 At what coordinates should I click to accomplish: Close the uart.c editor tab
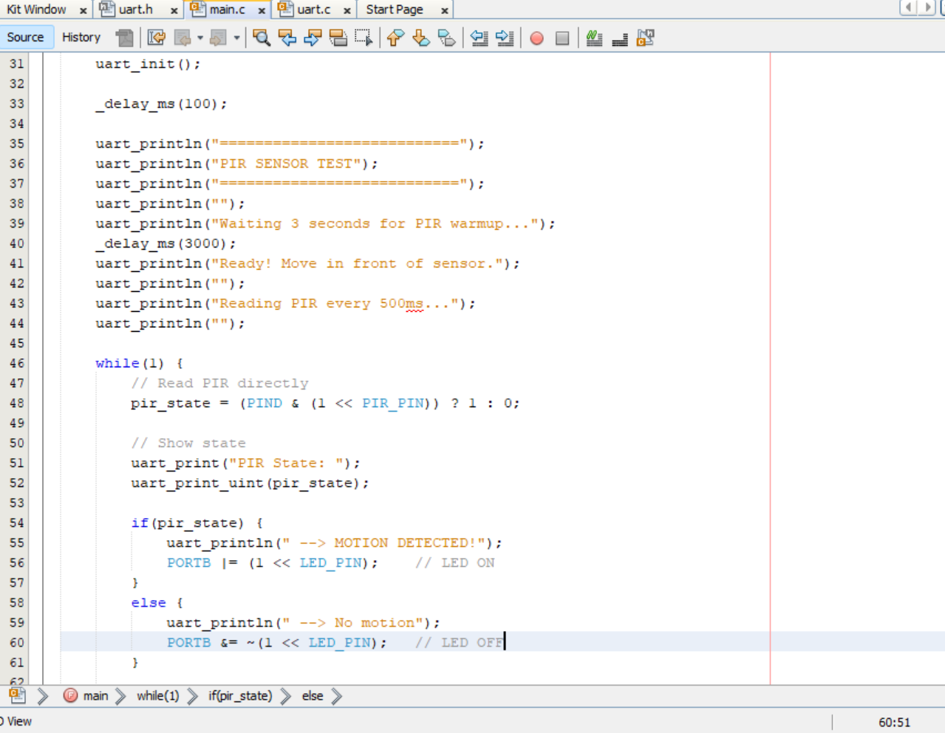click(x=347, y=10)
